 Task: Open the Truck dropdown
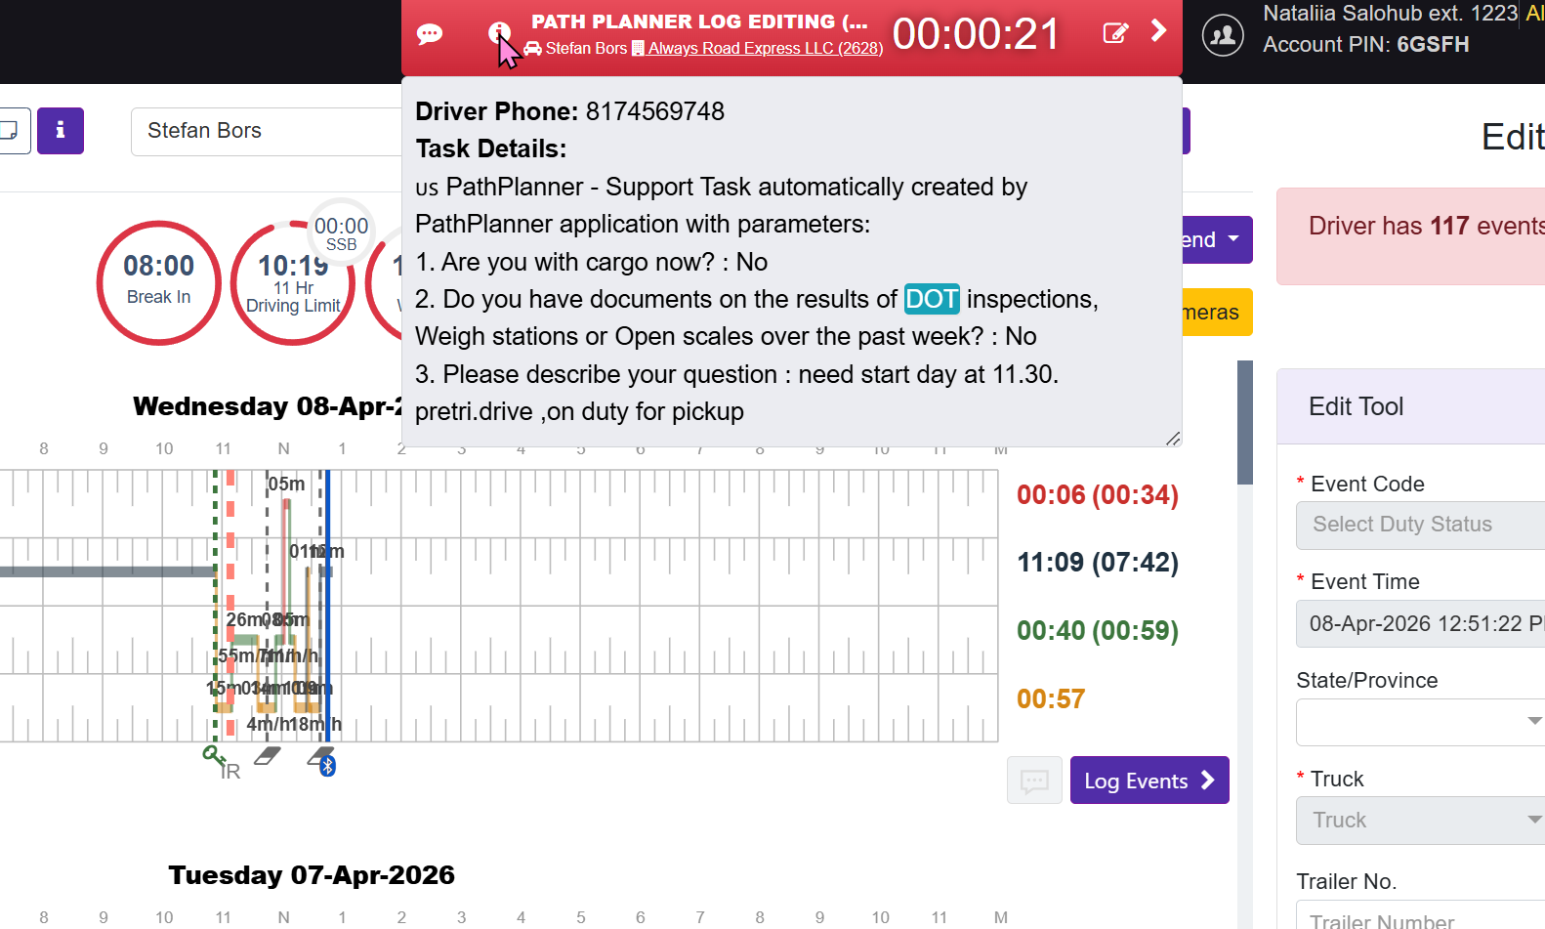click(1420, 821)
